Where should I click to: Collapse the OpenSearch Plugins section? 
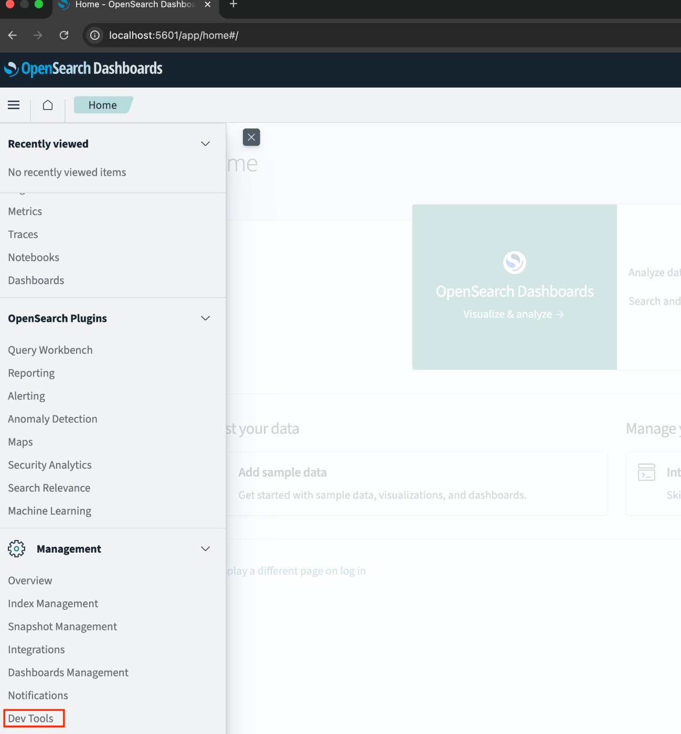point(206,318)
